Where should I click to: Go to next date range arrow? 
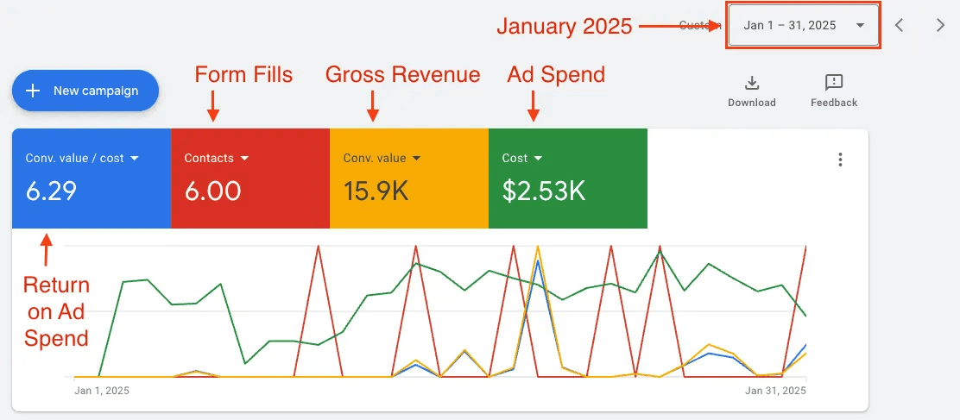[941, 26]
